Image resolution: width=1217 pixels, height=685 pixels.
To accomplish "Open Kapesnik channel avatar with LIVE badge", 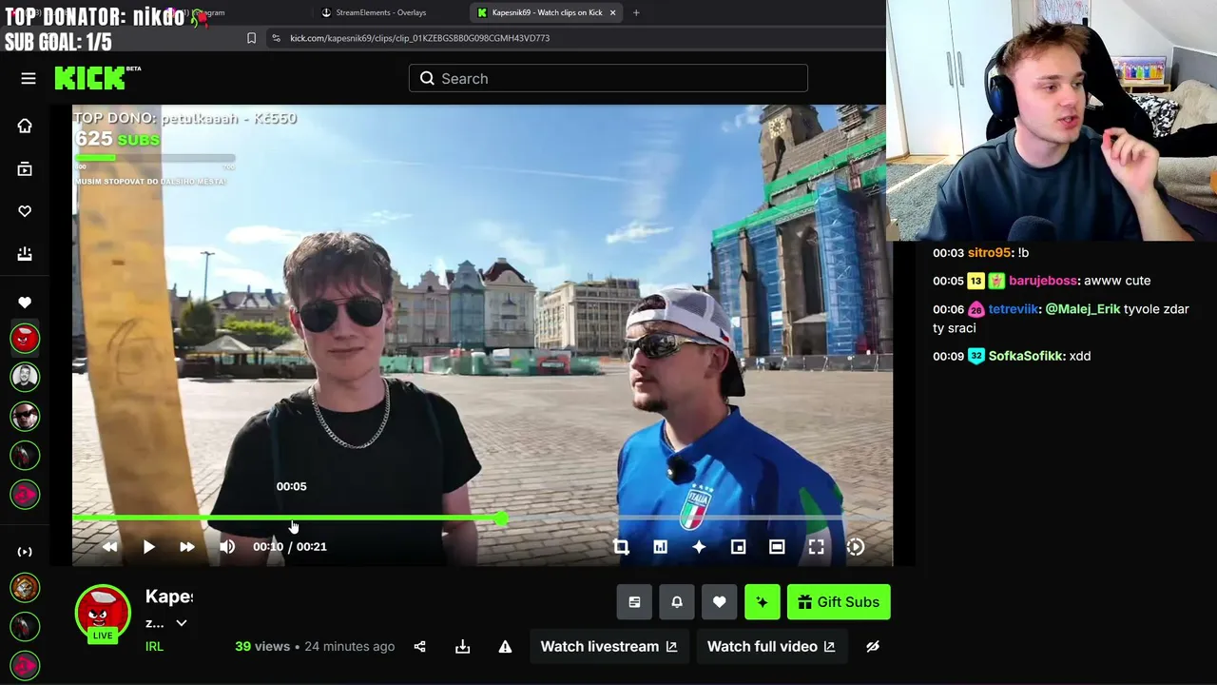I will tap(103, 612).
